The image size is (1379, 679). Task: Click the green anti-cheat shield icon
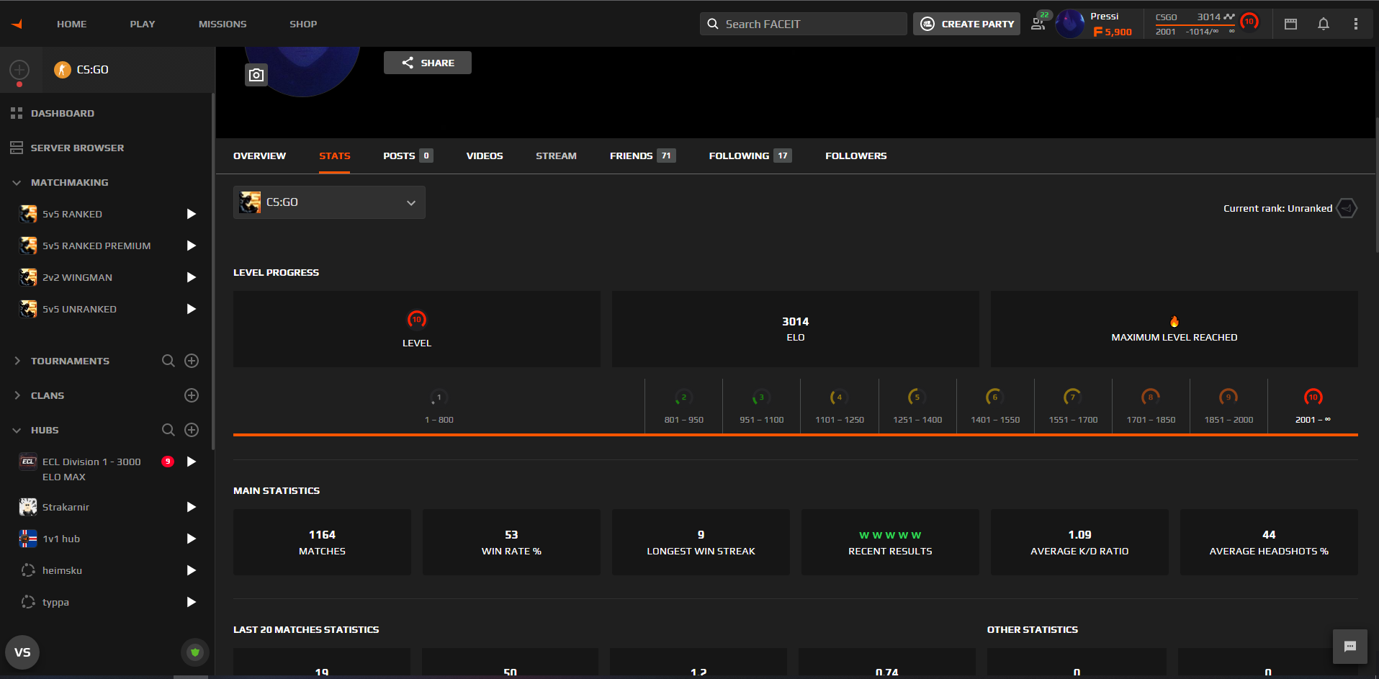[195, 652]
